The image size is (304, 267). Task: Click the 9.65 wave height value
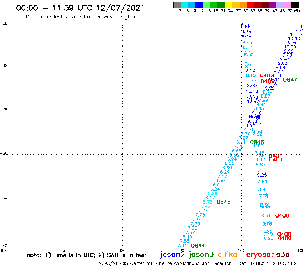(x=252, y=85)
